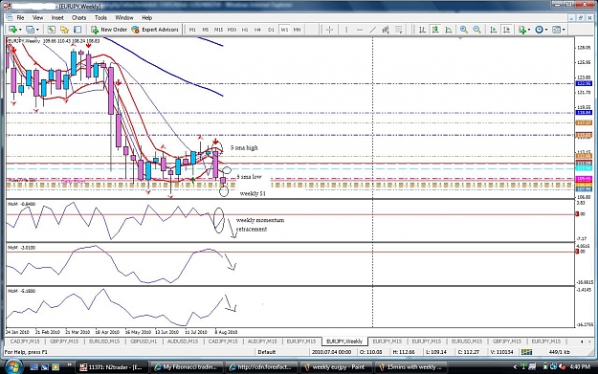Viewport: 598px width, 374px height.
Task: Select the Horizontal Line drawing tool
Action: tap(359, 30)
